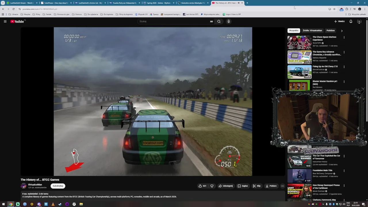Share the video via Udostępnij

(226, 186)
